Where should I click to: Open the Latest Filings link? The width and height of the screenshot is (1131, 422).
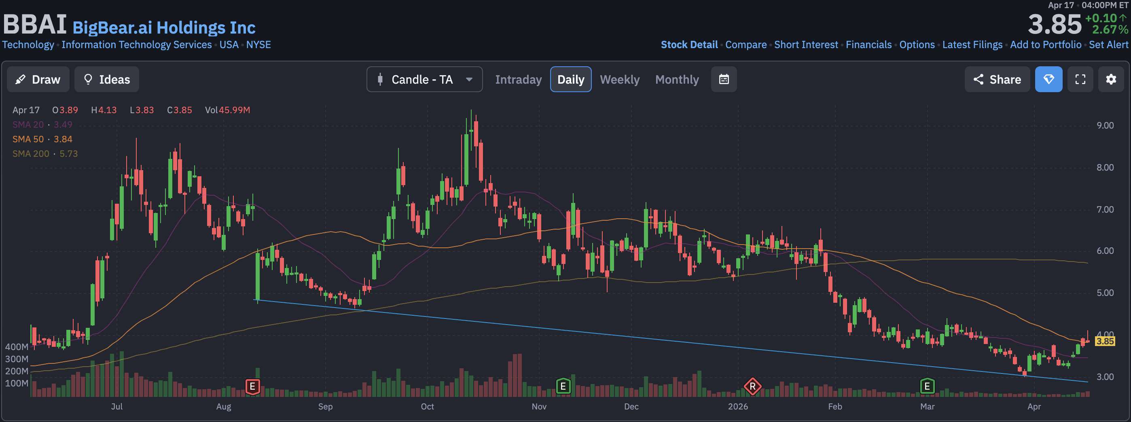point(972,45)
